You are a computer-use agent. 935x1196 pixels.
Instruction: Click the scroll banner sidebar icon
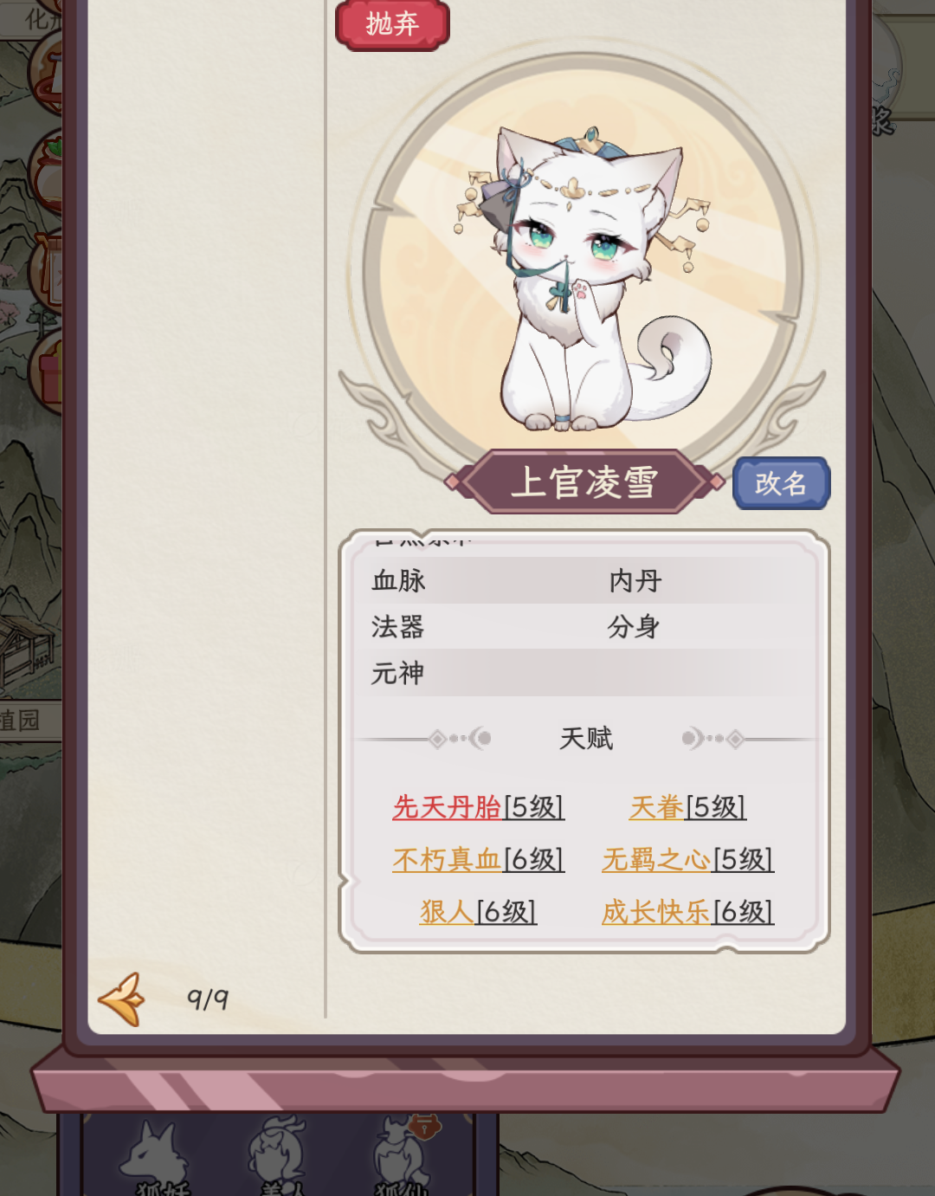coord(48,271)
